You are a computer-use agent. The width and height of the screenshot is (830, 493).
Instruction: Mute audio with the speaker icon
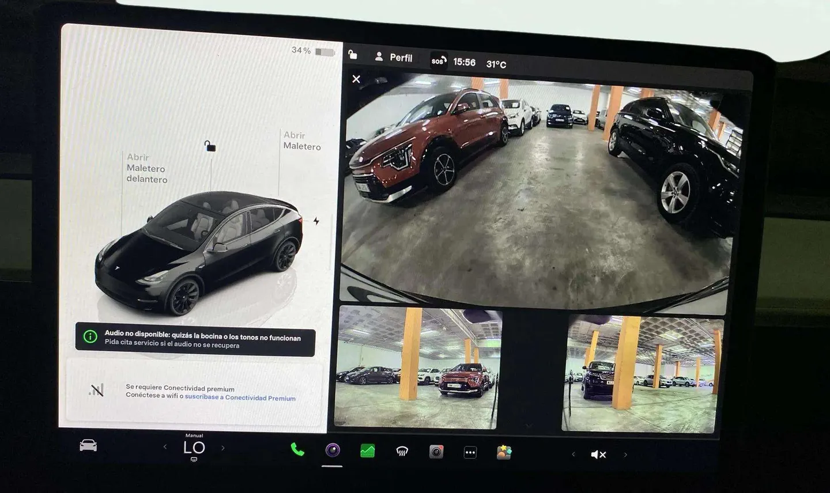[x=598, y=454]
